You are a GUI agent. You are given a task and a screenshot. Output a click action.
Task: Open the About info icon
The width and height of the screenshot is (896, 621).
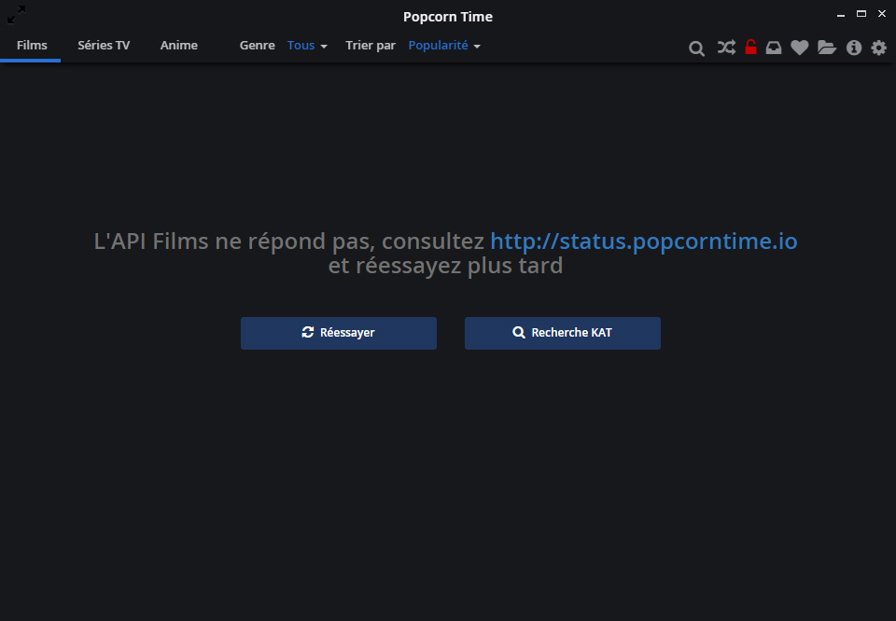pos(854,48)
